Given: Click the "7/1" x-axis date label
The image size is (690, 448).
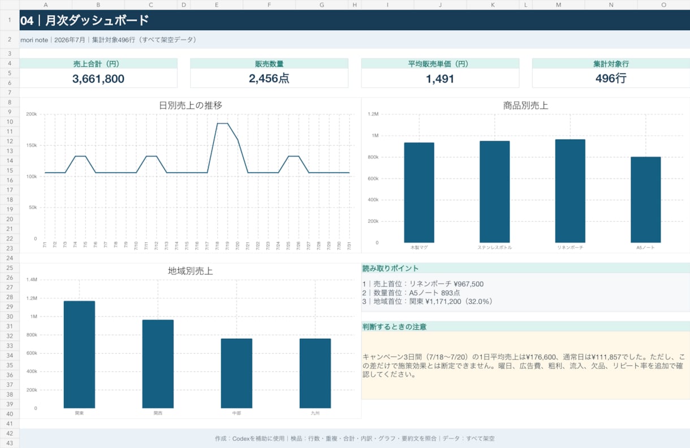Looking at the screenshot, I should tap(45, 245).
